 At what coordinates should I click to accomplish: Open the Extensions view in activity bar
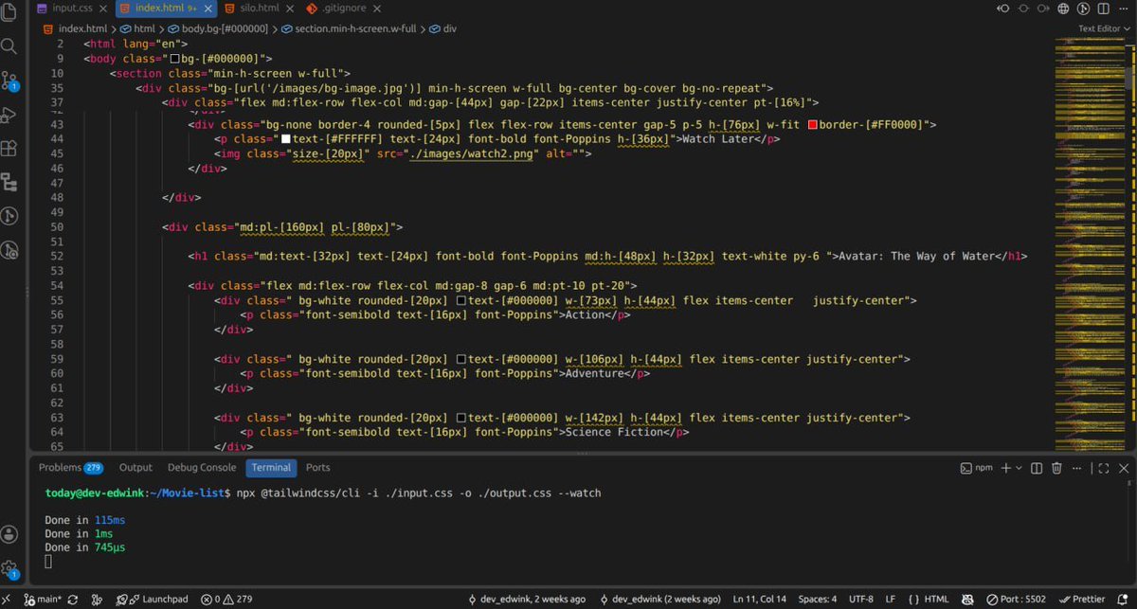point(9,149)
